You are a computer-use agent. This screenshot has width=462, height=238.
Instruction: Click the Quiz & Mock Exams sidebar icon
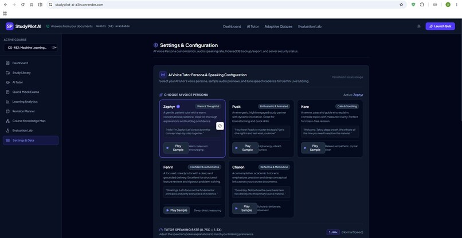[7, 92]
